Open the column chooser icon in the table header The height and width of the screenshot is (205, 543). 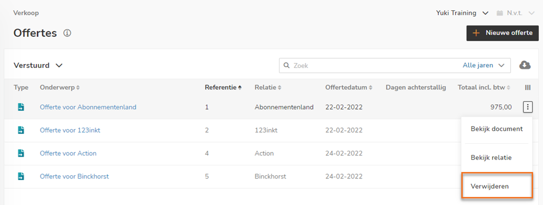528,87
